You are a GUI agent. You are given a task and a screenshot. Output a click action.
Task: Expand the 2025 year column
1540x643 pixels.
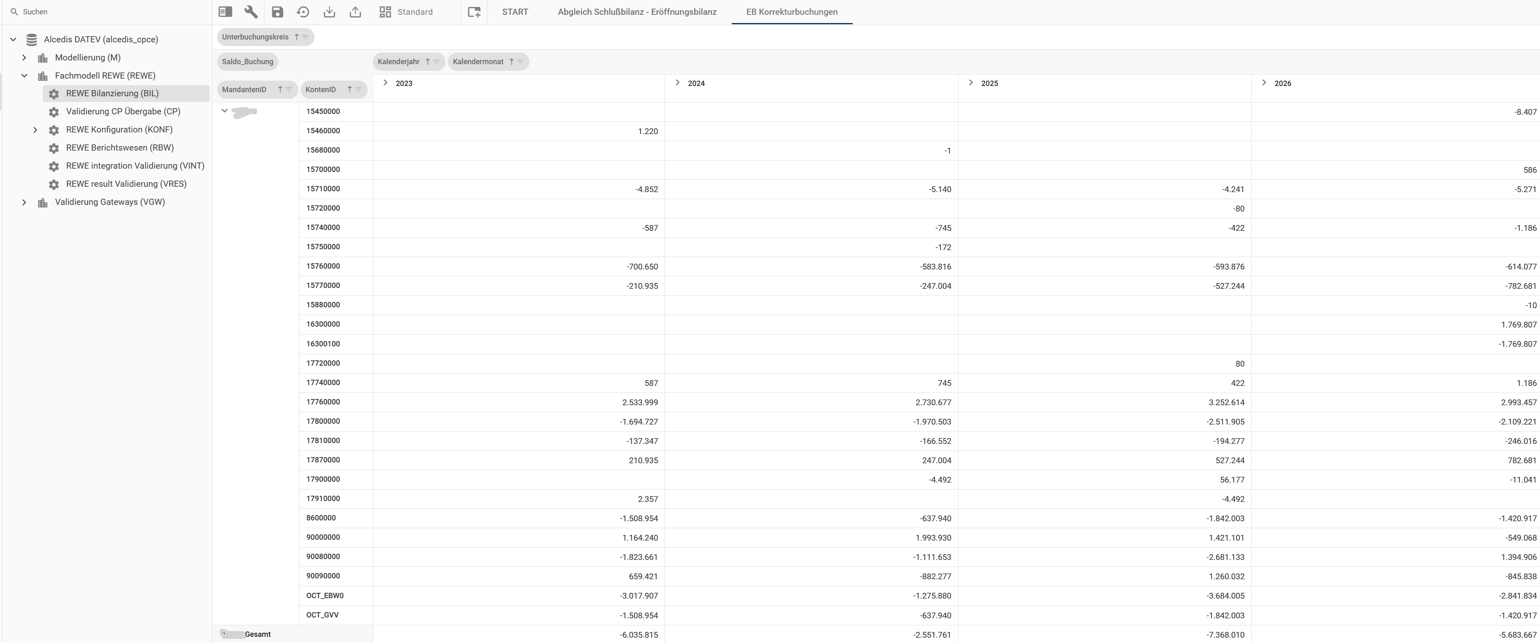coord(971,83)
